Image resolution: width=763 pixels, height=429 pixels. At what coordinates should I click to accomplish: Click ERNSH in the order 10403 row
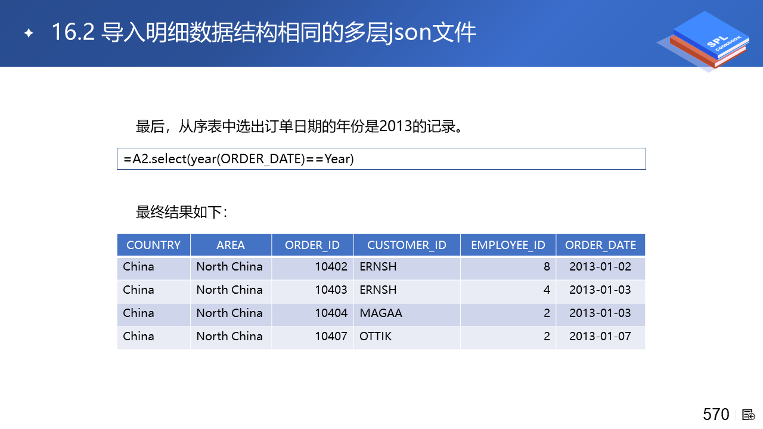pos(378,290)
